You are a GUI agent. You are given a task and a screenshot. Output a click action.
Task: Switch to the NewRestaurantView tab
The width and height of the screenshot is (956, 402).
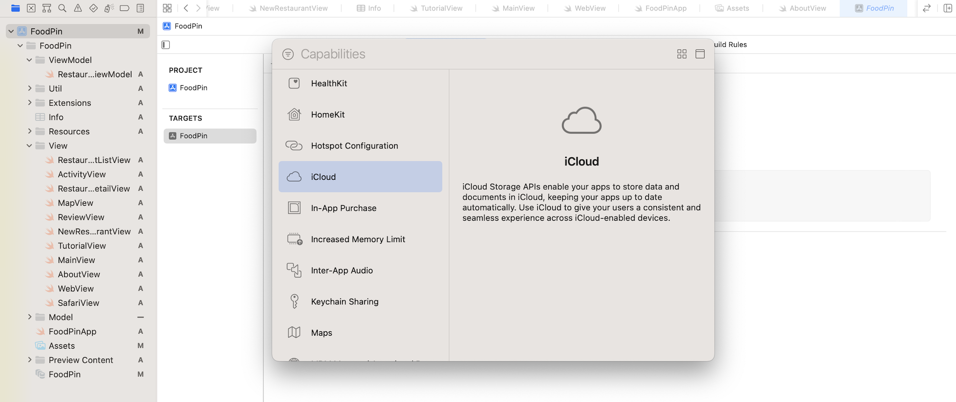click(x=288, y=8)
